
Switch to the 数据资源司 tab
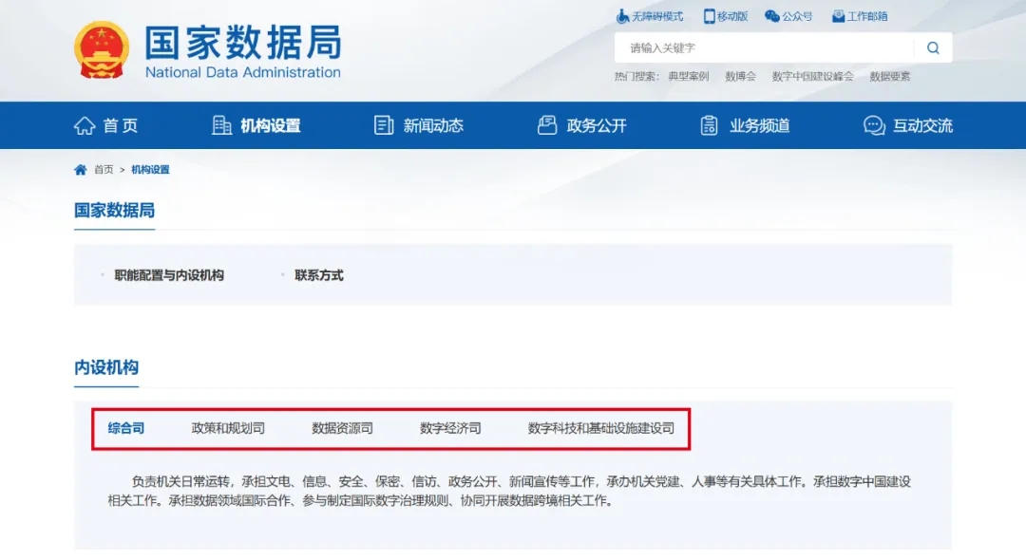point(342,429)
